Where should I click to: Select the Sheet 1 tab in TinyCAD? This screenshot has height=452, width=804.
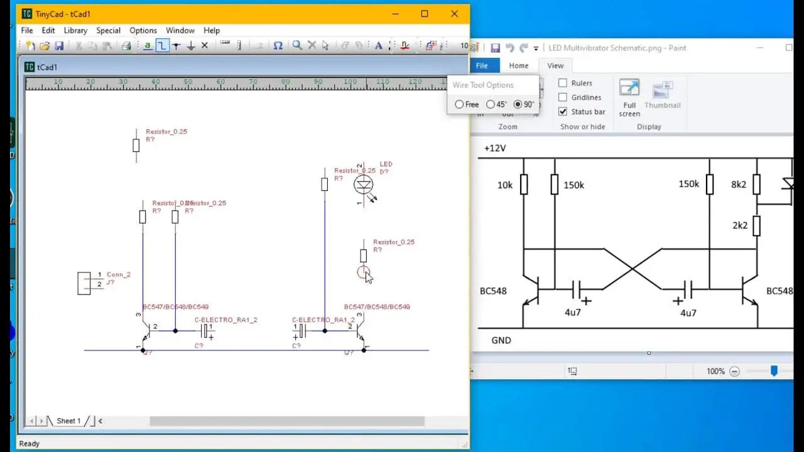pyautogui.click(x=68, y=421)
